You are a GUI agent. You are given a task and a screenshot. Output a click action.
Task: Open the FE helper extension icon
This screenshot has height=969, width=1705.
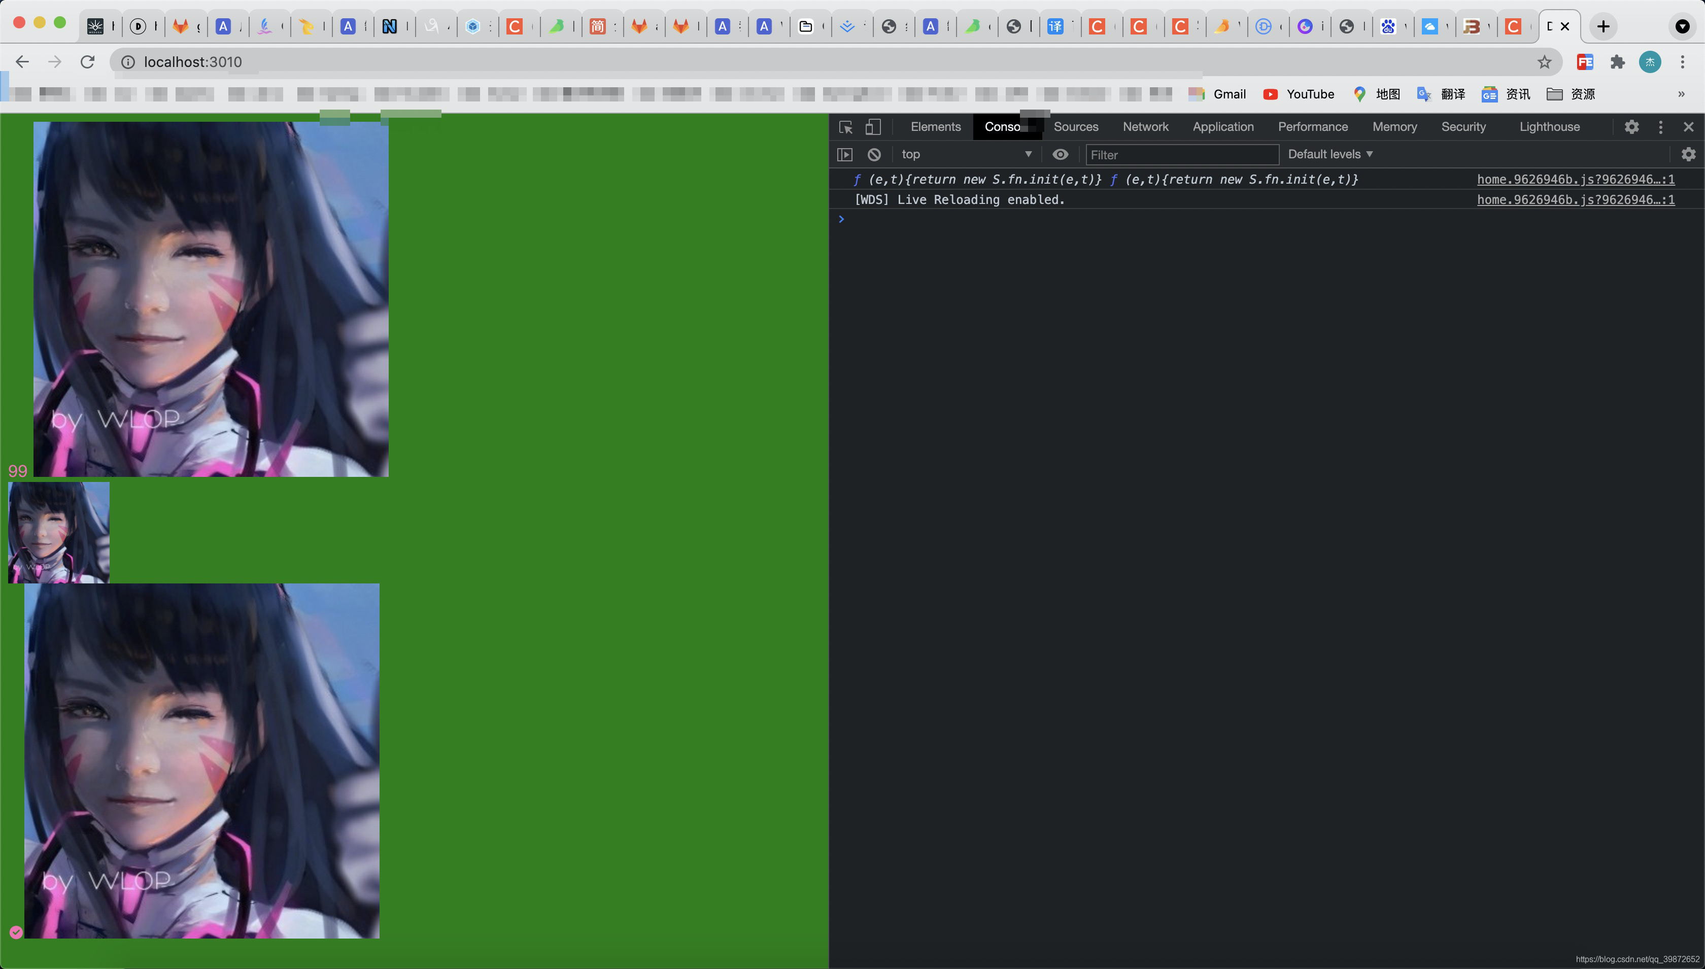[1585, 62]
